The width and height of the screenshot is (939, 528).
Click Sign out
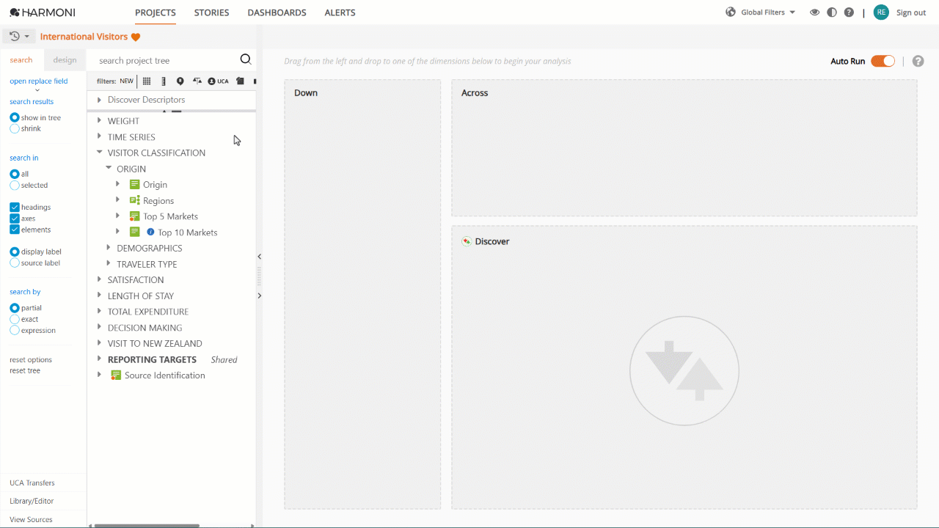pyautogui.click(x=911, y=12)
